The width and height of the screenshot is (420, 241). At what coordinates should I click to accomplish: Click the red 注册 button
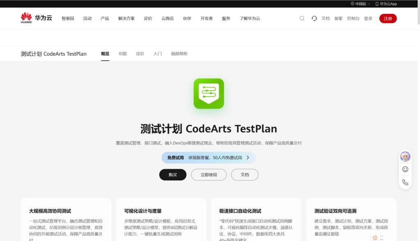click(x=388, y=18)
